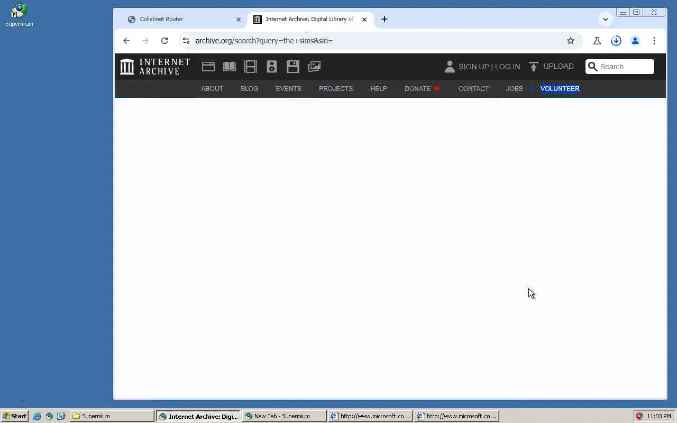Open the Audio (speaker) media icon
Image resolution: width=677 pixels, height=423 pixels.
pyautogui.click(x=272, y=67)
